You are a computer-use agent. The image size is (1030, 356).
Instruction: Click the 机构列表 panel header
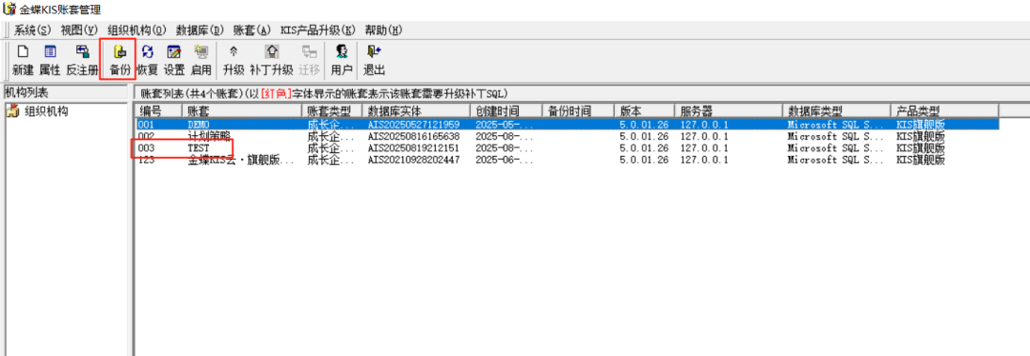[65, 92]
